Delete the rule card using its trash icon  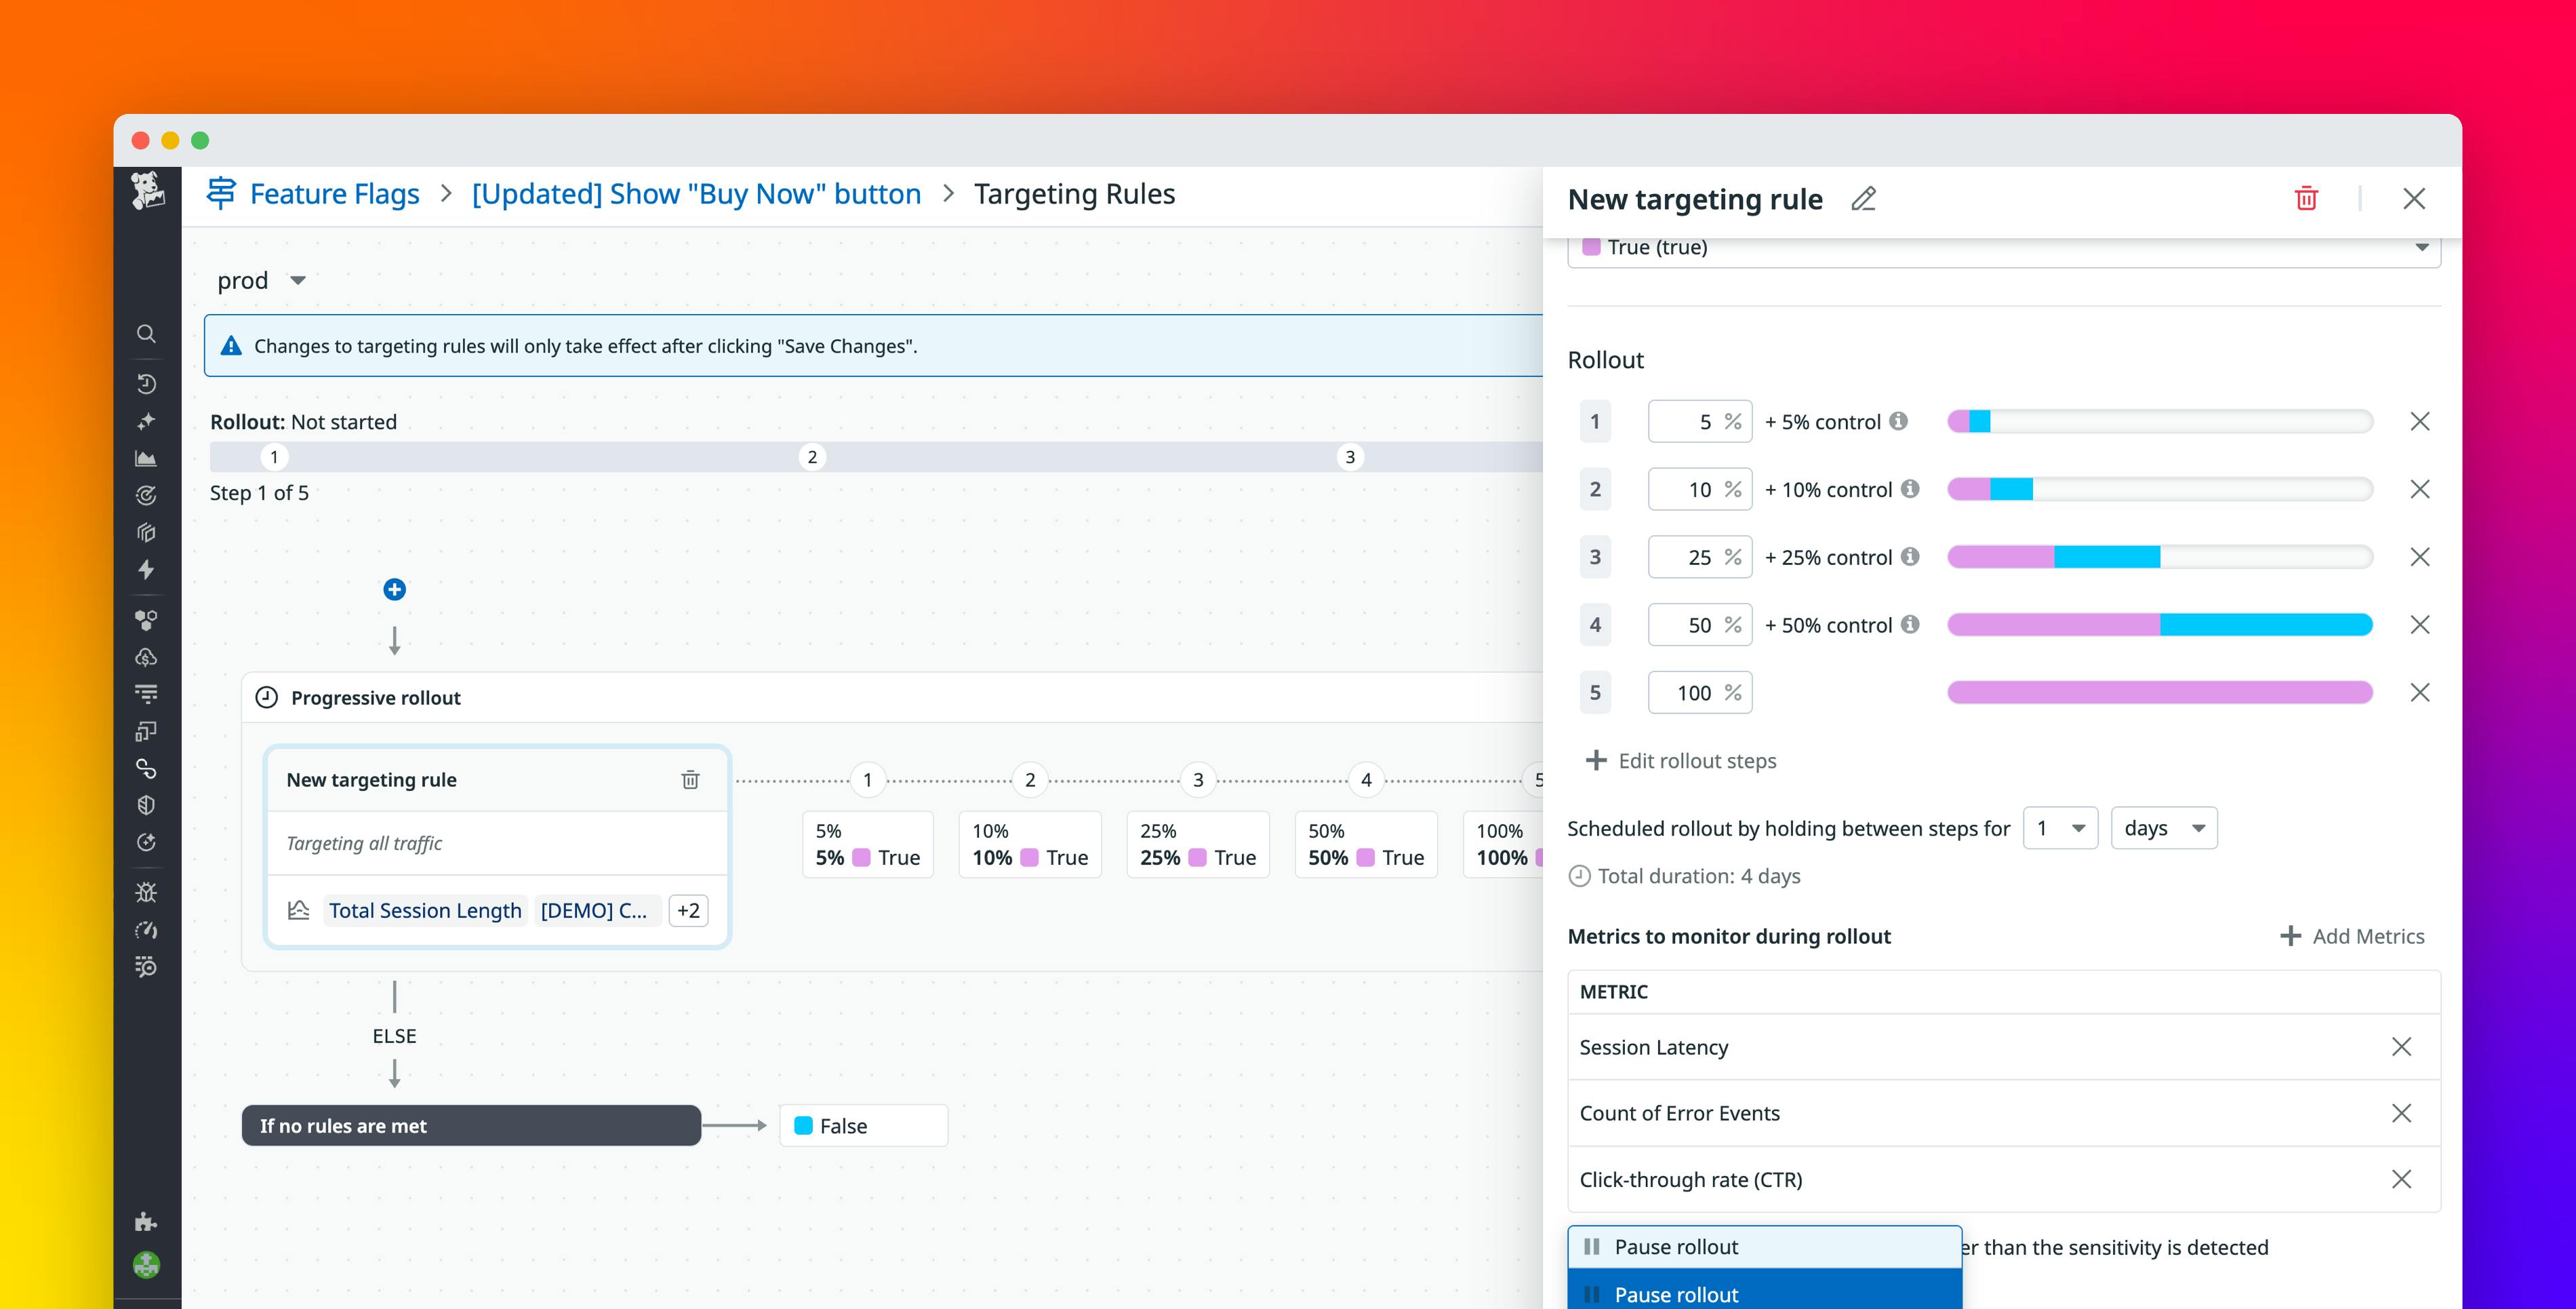tap(690, 779)
